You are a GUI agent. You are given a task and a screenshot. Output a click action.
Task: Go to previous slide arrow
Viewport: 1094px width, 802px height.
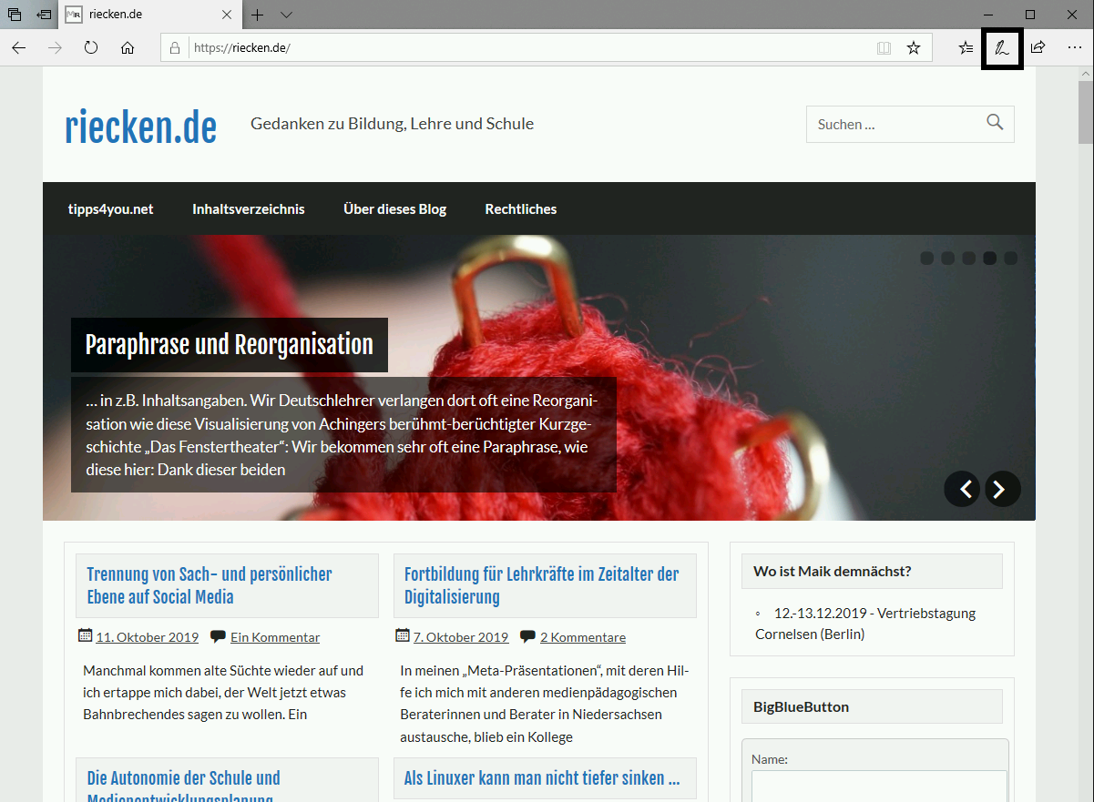(x=962, y=490)
